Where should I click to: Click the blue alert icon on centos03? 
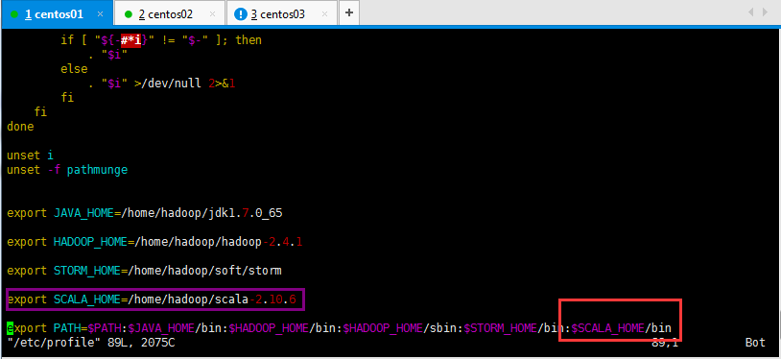pos(241,14)
